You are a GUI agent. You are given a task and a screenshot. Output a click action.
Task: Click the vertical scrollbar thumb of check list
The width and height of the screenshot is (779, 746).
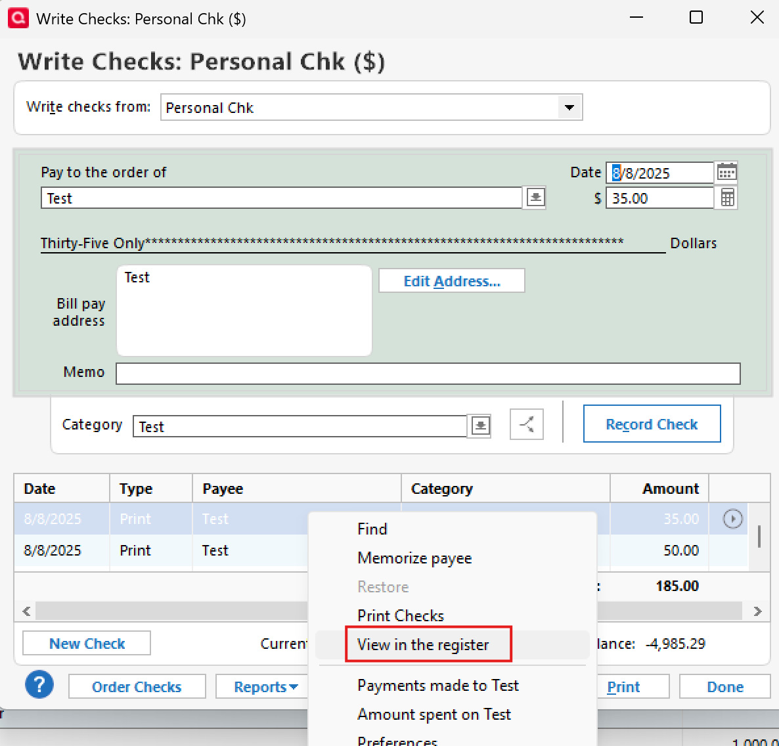pos(759,537)
